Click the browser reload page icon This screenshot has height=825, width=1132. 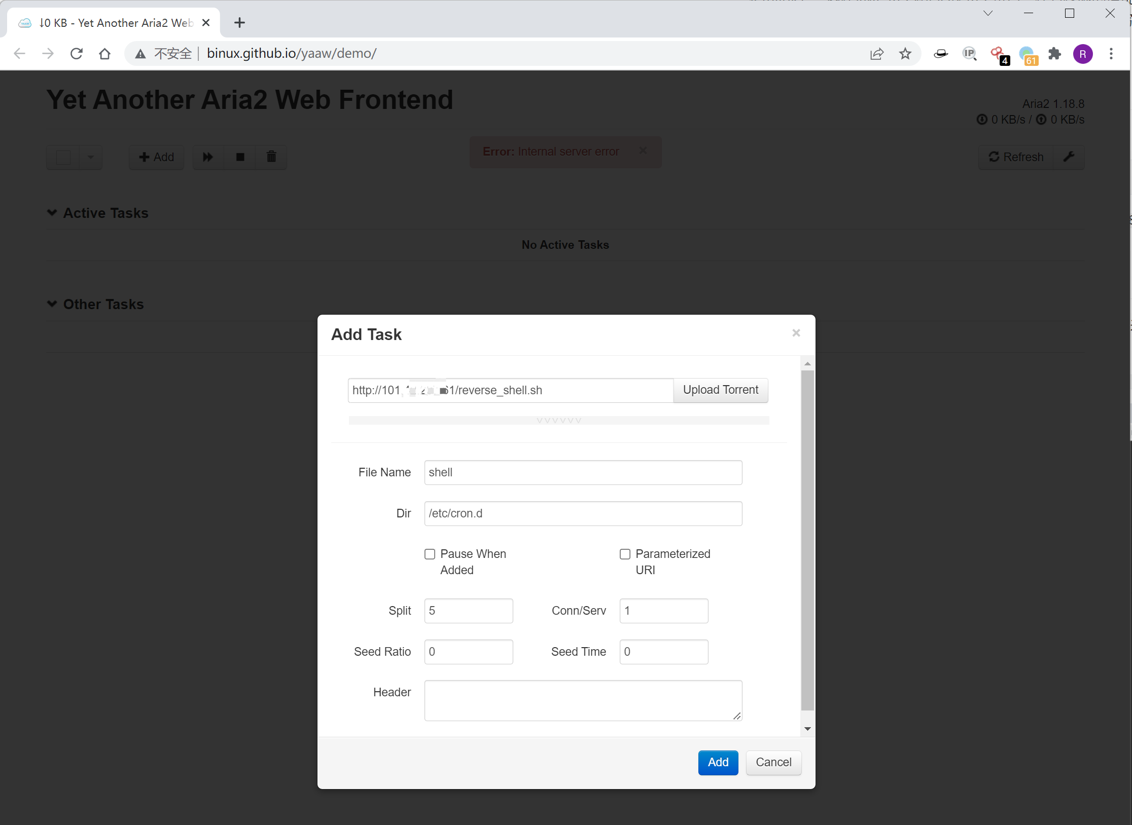coord(77,54)
